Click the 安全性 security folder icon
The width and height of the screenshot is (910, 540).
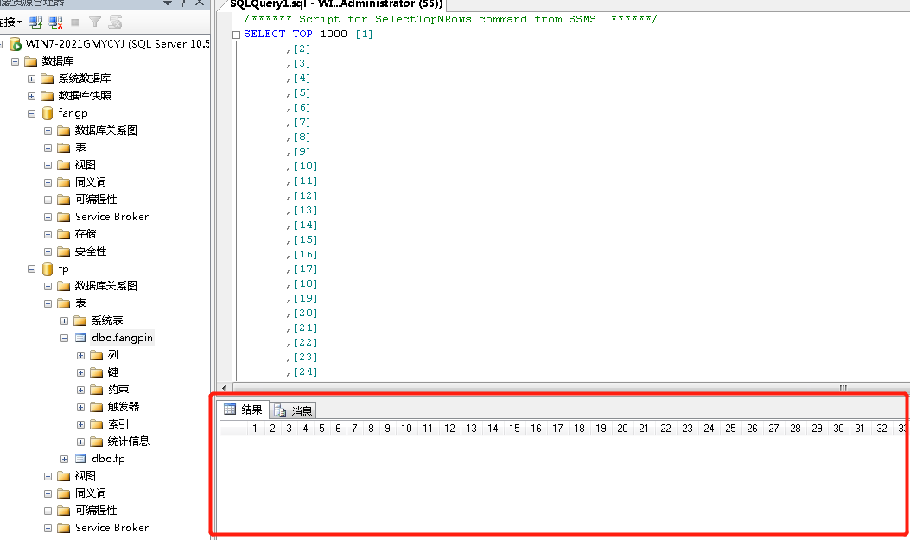pyautogui.click(x=64, y=251)
